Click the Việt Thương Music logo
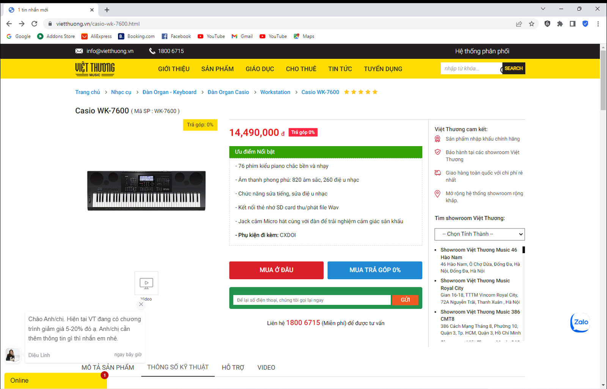Screen dimensions: 607x389 (x=95, y=69)
